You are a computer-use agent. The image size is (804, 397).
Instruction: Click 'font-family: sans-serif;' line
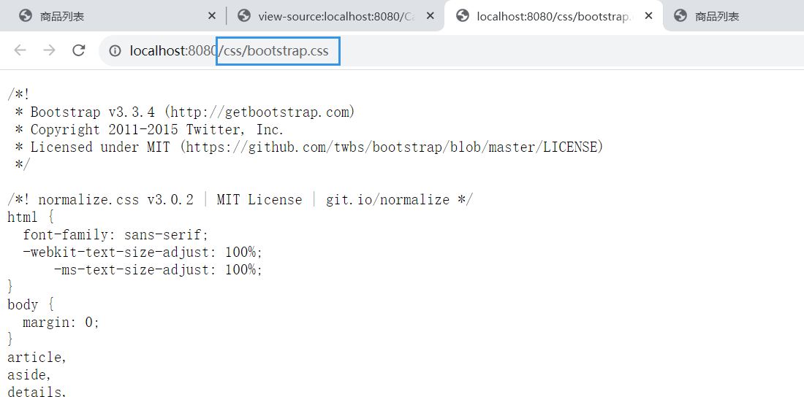pyautogui.click(x=116, y=234)
